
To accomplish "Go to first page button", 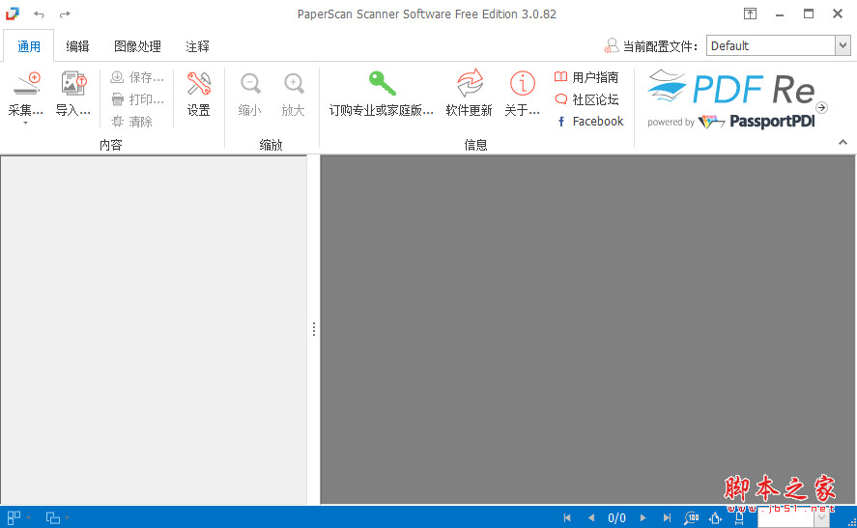I will tap(567, 517).
